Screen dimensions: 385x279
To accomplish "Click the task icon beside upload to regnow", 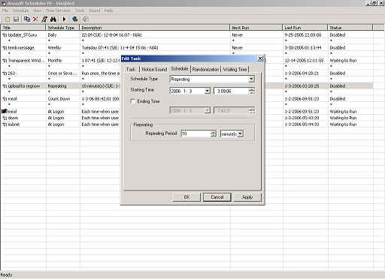I will pos(5,86).
